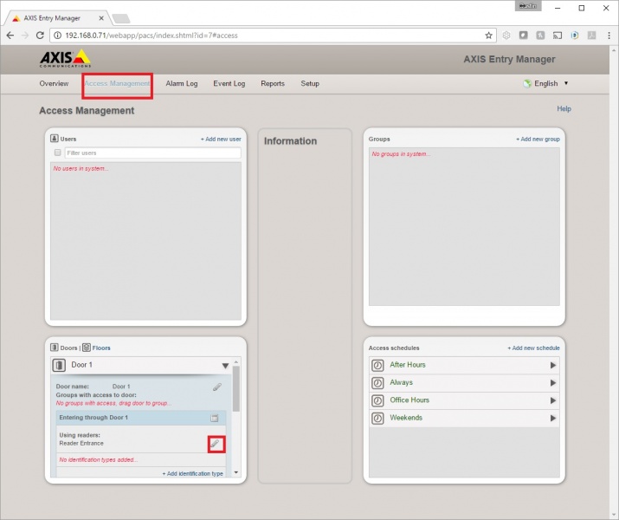Screen dimensions: 619x520
Task: Collapse the Door 1 entry arrow
Action: pos(225,366)
